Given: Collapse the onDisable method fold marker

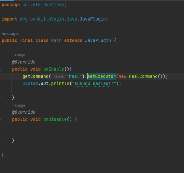Looking at the screenshot, I should [x=0, y=120].
